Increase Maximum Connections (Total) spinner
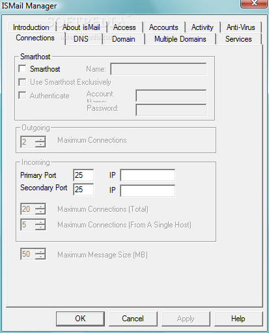 tap(40, 206)
